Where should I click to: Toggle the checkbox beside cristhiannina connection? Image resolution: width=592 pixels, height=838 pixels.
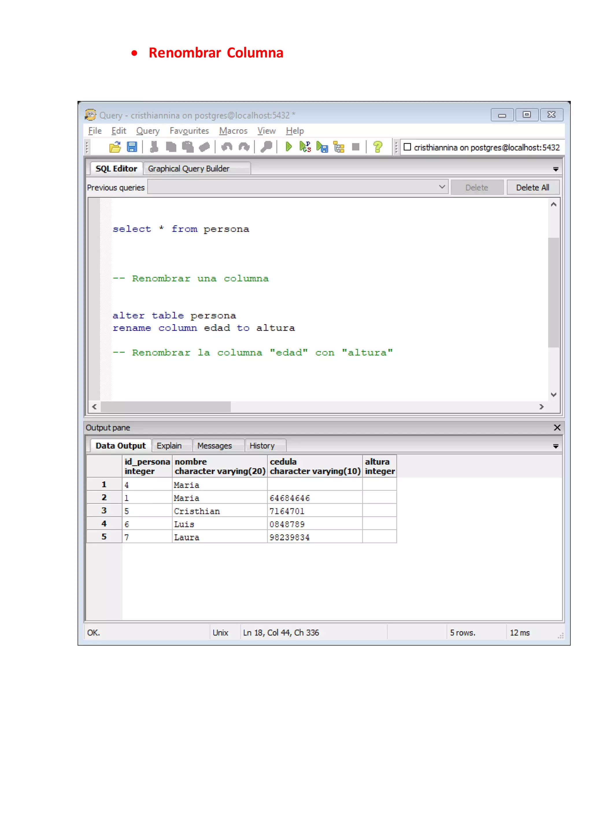coord(407,147)
